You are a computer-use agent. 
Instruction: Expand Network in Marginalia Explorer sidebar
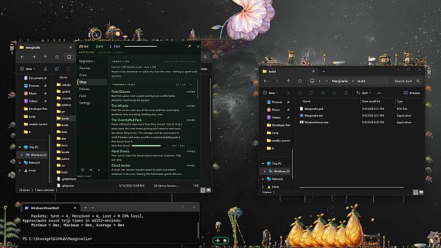pyautogui.click(x=20, y=163)
